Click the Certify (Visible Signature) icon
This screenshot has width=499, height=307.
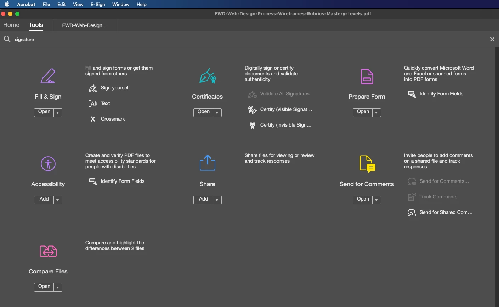point(252,110)
